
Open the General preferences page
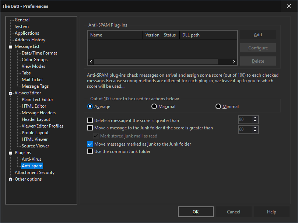click(x=22, y=20)
